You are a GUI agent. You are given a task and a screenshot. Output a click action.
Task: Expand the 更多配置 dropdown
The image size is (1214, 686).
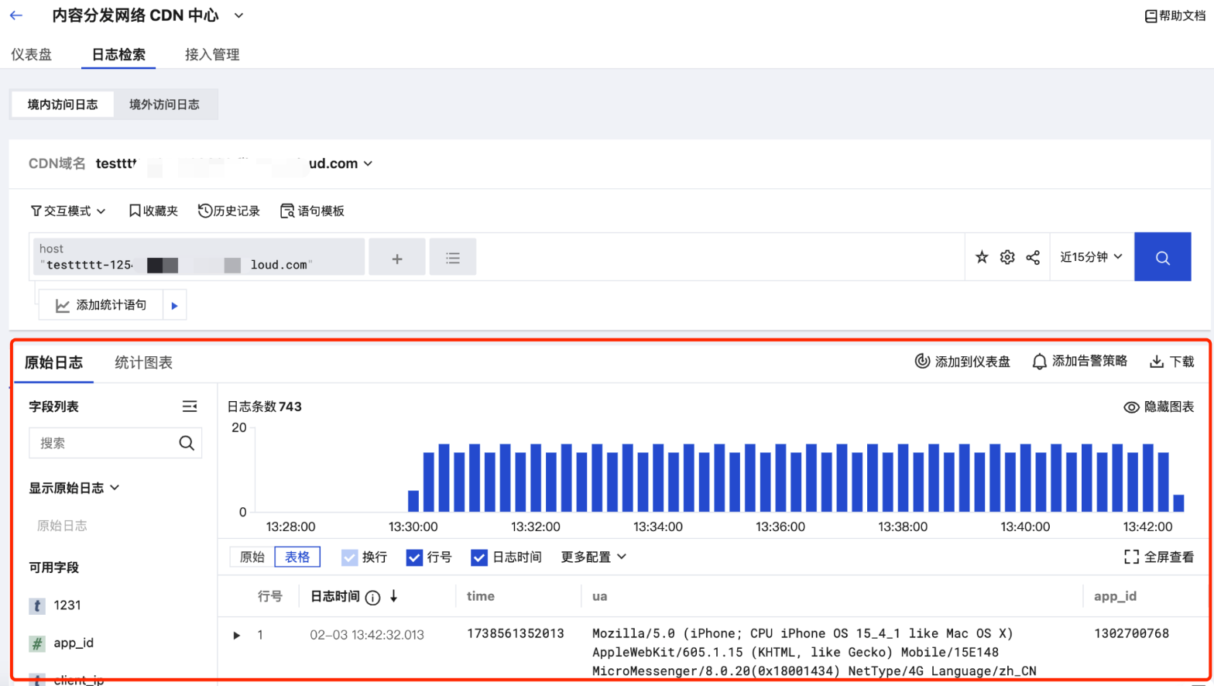tap(593, 557)
